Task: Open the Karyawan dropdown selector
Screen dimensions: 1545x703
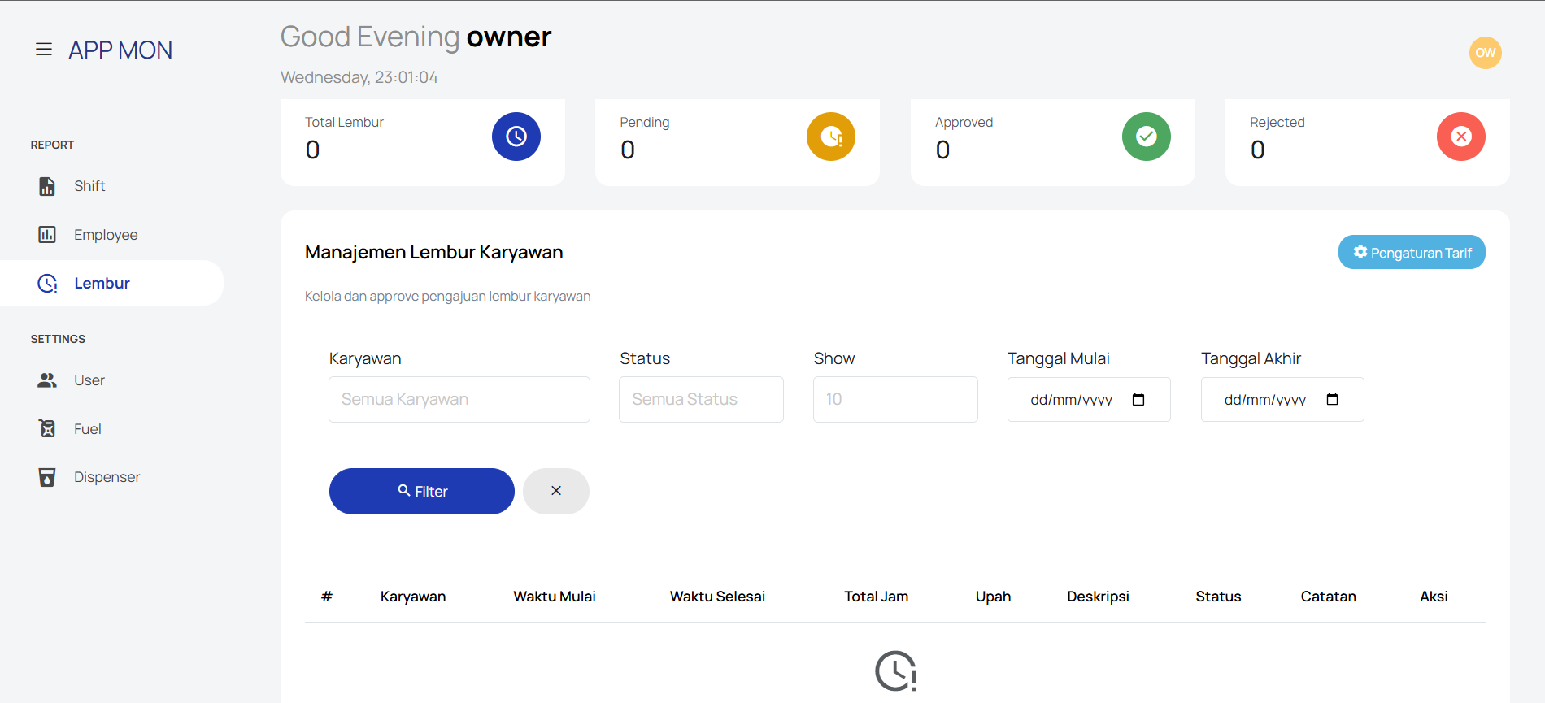Action: (459, 399)
